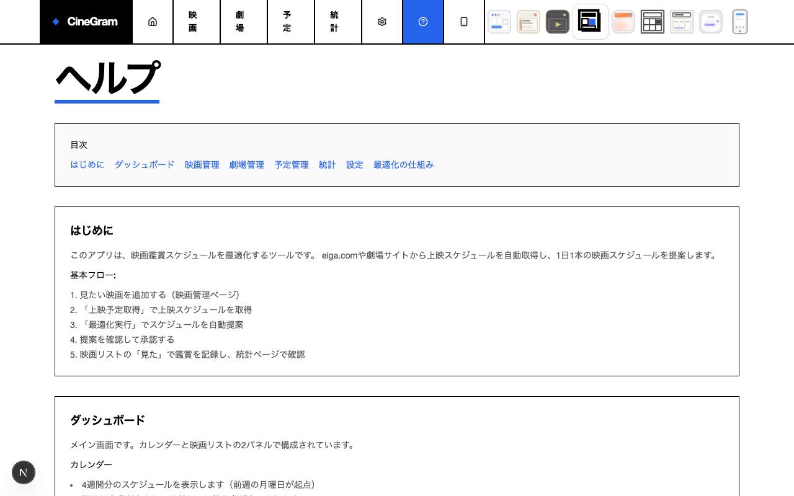Viewport: 794px width, 496px height.
Task: Select the dark play-button theme thumbnail
Action: tap(557, 22)
